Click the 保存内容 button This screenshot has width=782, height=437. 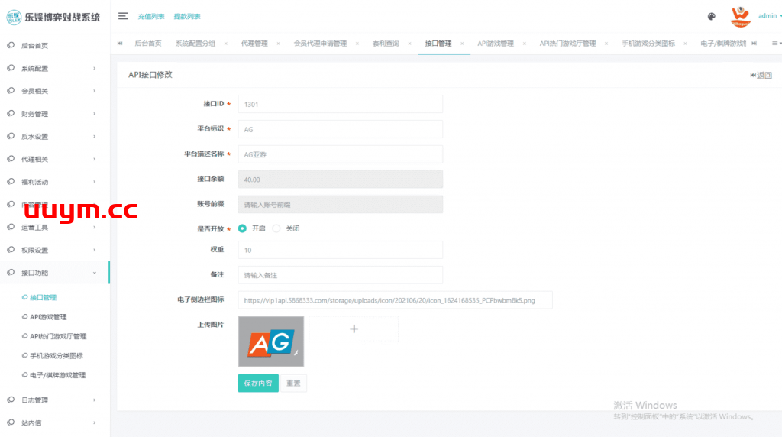click(x=258, y=384)
